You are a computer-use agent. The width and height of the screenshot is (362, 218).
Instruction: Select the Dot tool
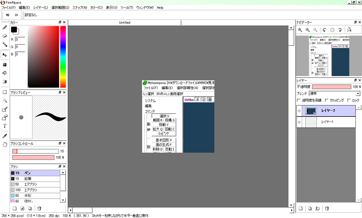[x=5, y=45]
